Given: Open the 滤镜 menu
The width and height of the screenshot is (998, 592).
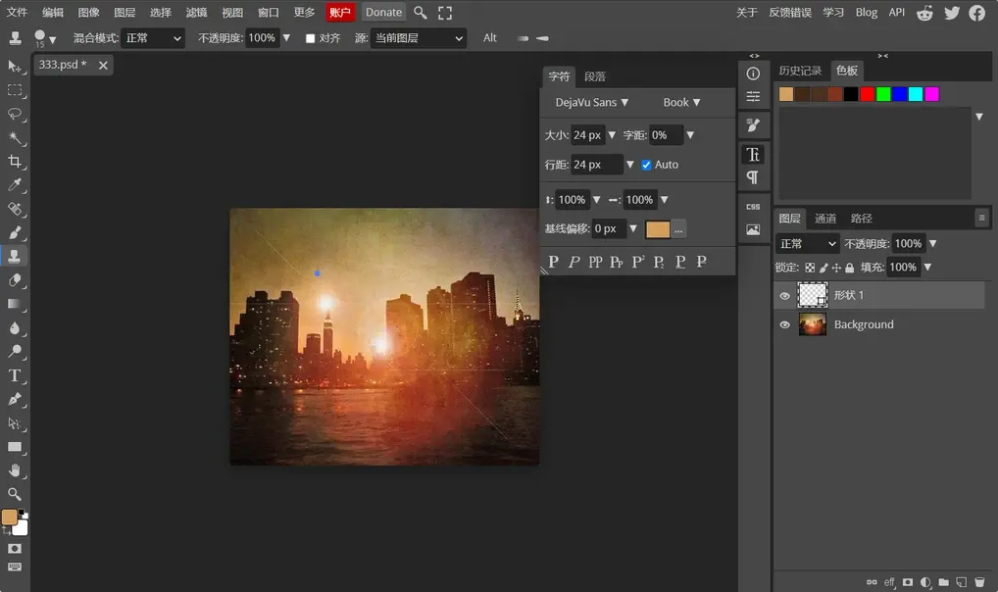Looking at the screenshot, I should tap(196, 12).
